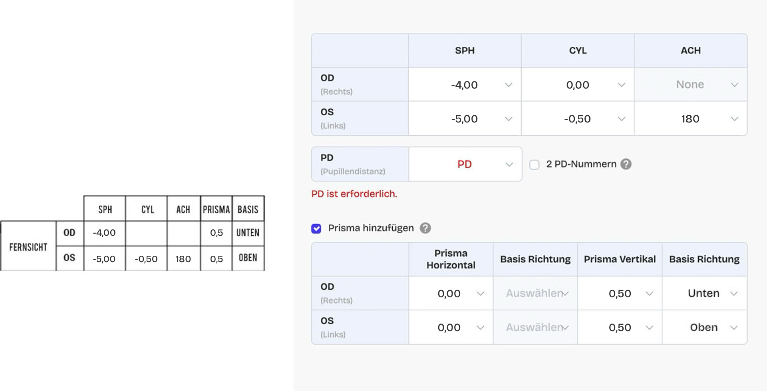Click the Prisma hinzufügen label text
This screenshot has height=391, width=767.
click(371, 228)
